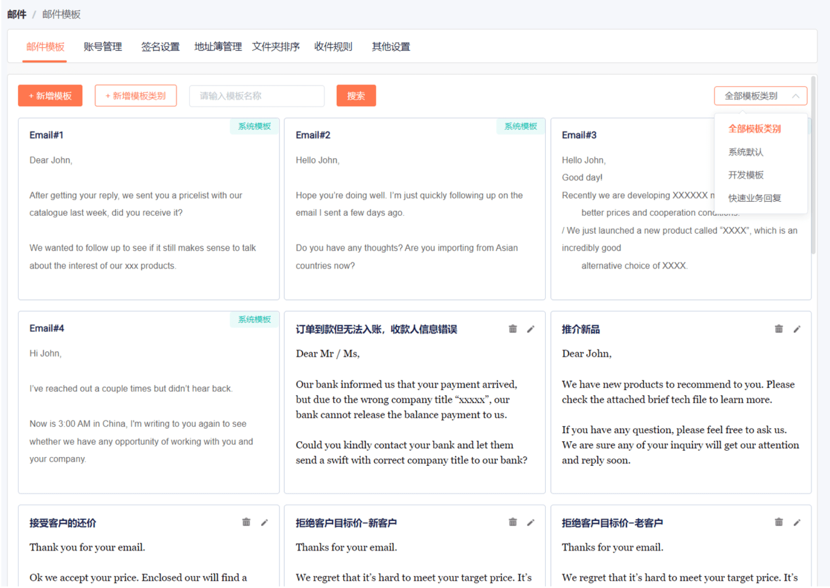Edit the 拒绝客户目标价-老客户 template
This screenshot has width=830, height=588.
[x=797, y=522]
